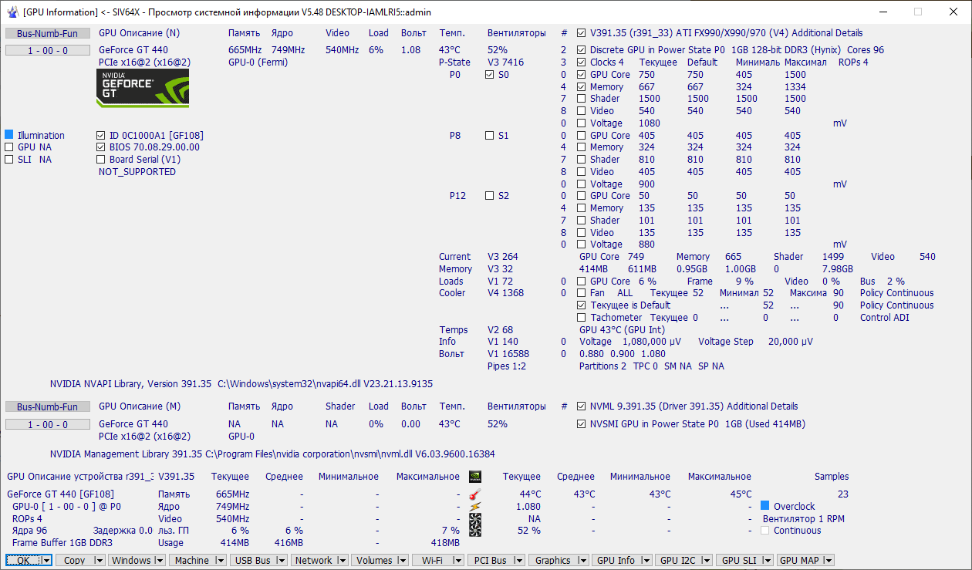Click the NOT_SUPPORTED text
This screenshot has width=972, height=570.
(x=137, y=172)
